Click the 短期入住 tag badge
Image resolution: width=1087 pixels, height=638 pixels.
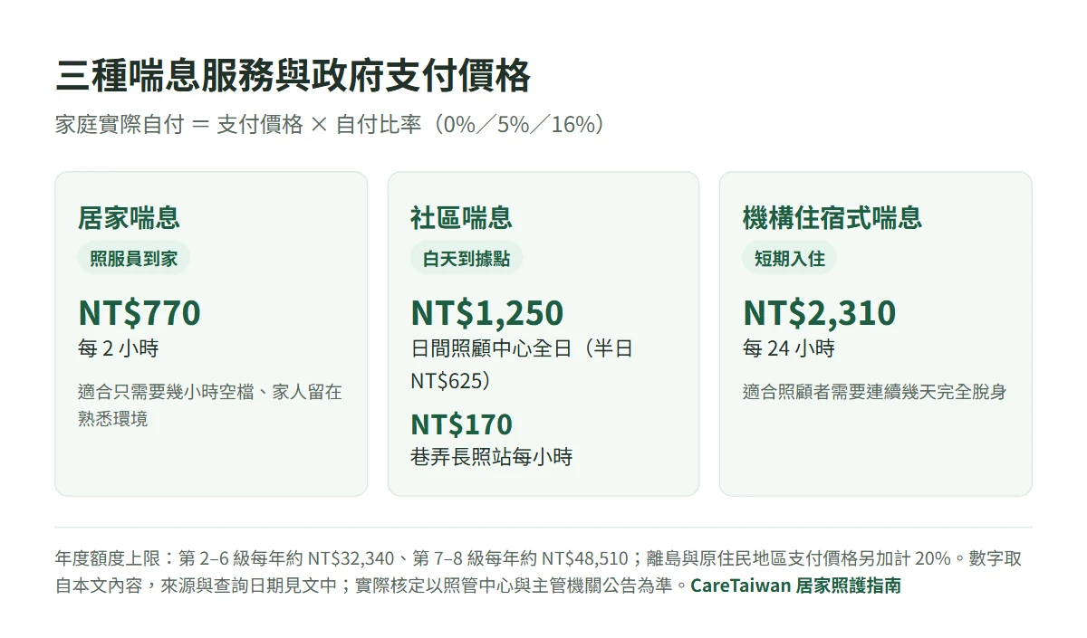tap(789, 259)
